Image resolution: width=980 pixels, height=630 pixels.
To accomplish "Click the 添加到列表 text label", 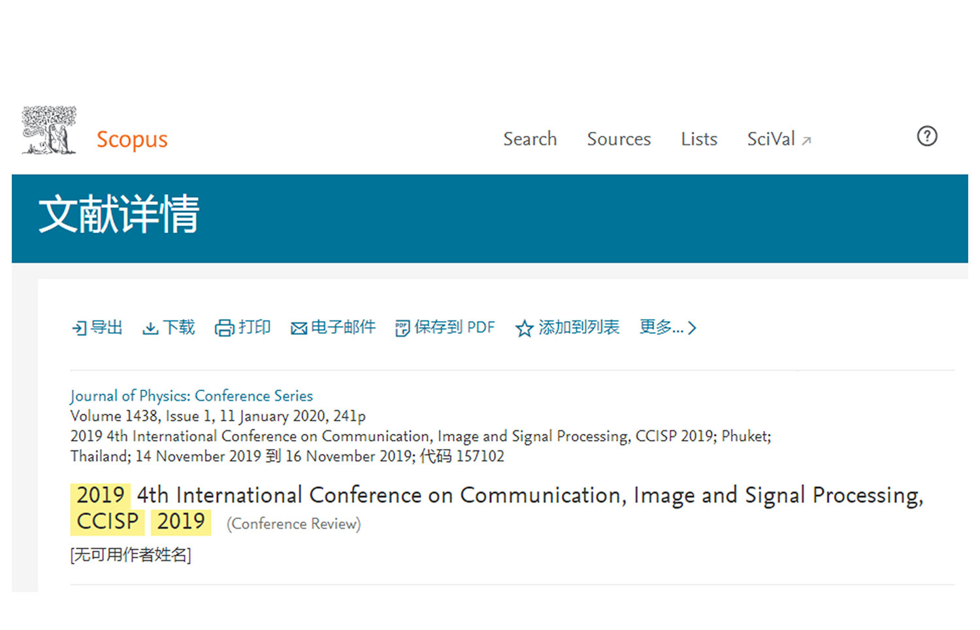I will click(x=579, y=327).
